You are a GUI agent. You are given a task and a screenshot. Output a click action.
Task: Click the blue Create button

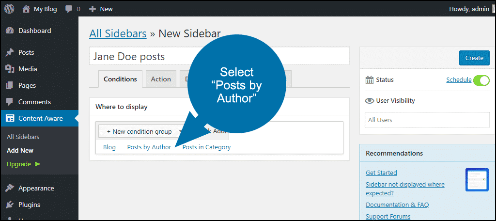(x=474, y=58)
